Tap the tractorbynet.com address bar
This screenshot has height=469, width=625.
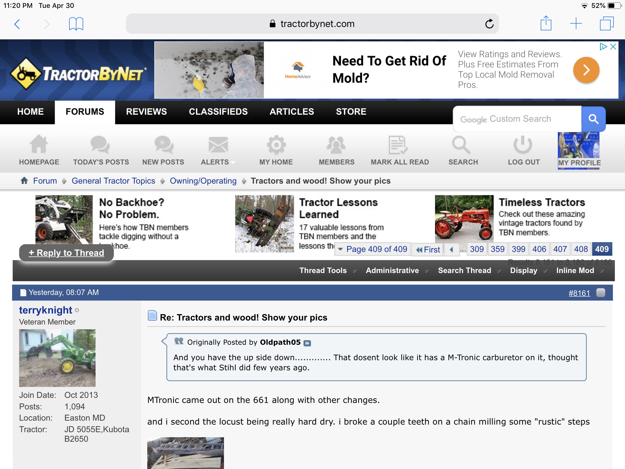[312, 24]
